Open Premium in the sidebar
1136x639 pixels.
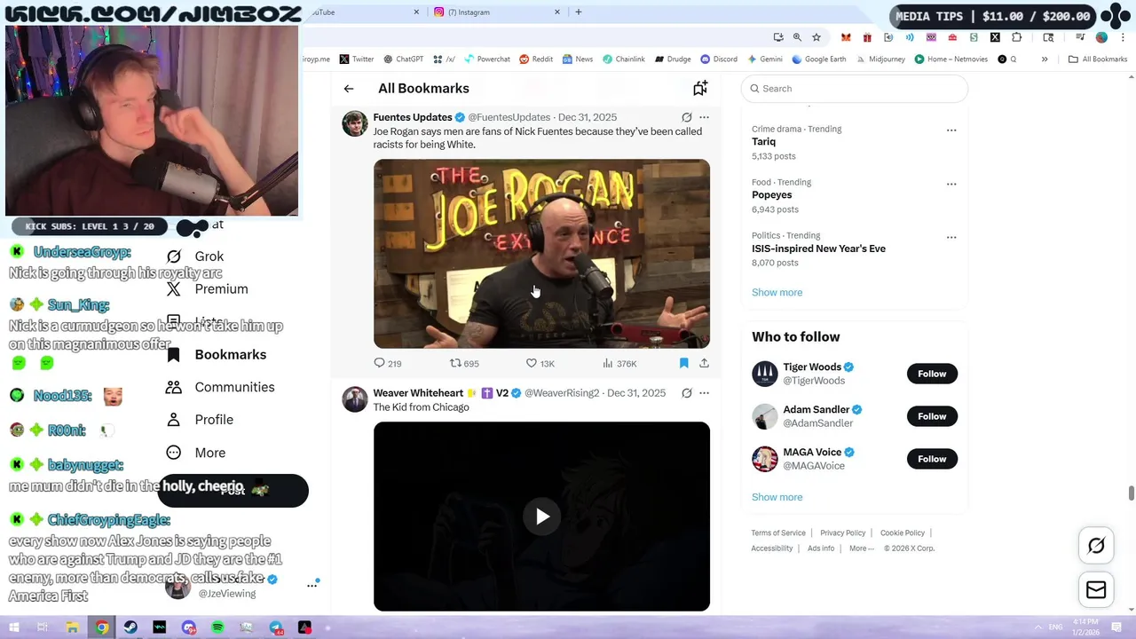coord(209,289)
